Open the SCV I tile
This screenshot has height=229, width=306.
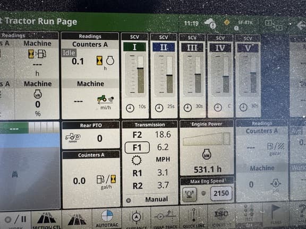135,76
